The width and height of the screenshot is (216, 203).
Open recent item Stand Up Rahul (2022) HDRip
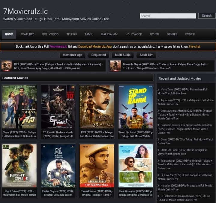[182, 152]
